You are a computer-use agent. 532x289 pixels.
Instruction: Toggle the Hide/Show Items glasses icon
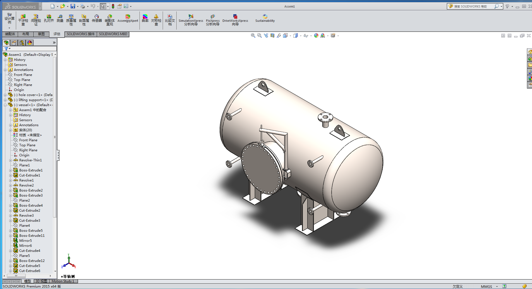click(306, 36)
